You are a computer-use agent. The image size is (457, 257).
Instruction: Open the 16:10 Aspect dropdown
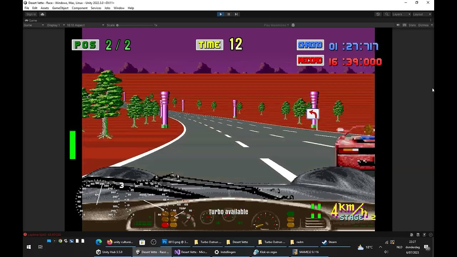85,25
